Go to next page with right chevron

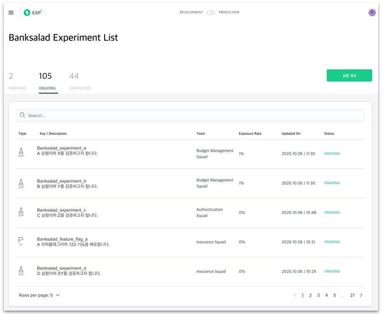pyautogui.click(x=361, y=295)
